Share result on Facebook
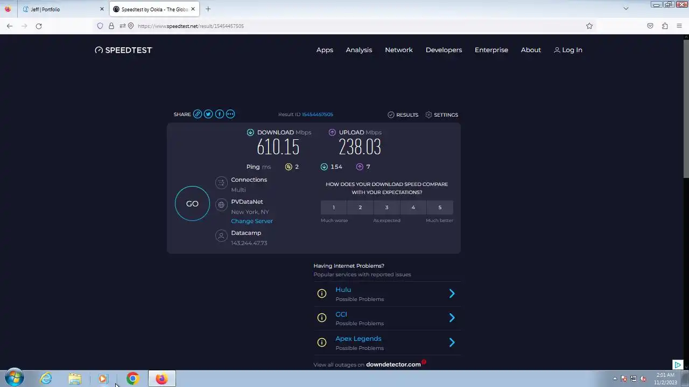689x387 pixels. [x=220, y=114]
